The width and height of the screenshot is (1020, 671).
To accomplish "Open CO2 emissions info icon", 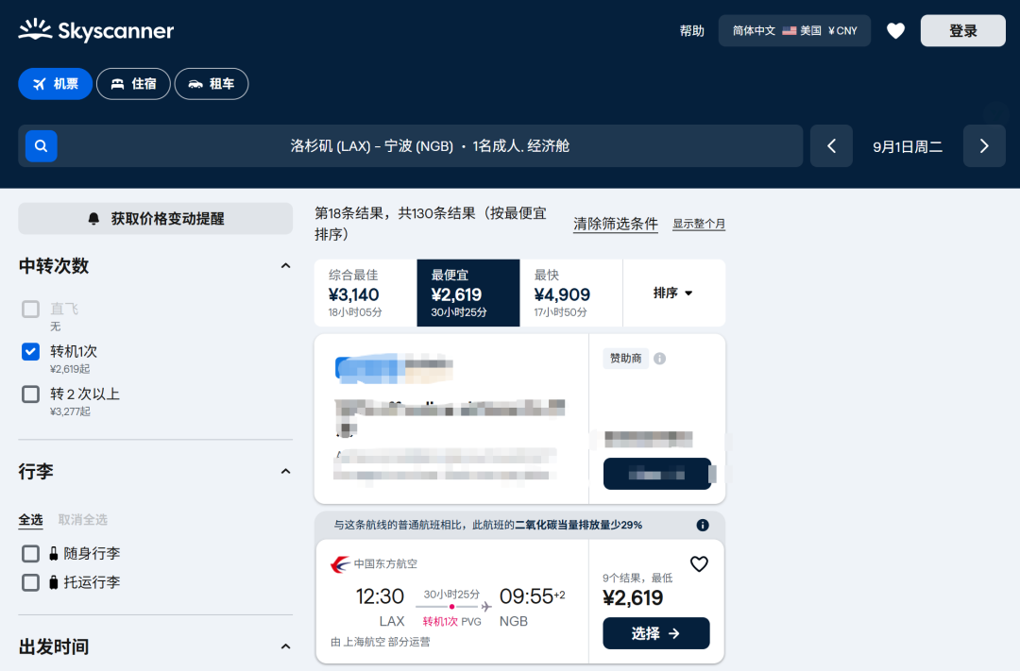I will click(703, 525).
